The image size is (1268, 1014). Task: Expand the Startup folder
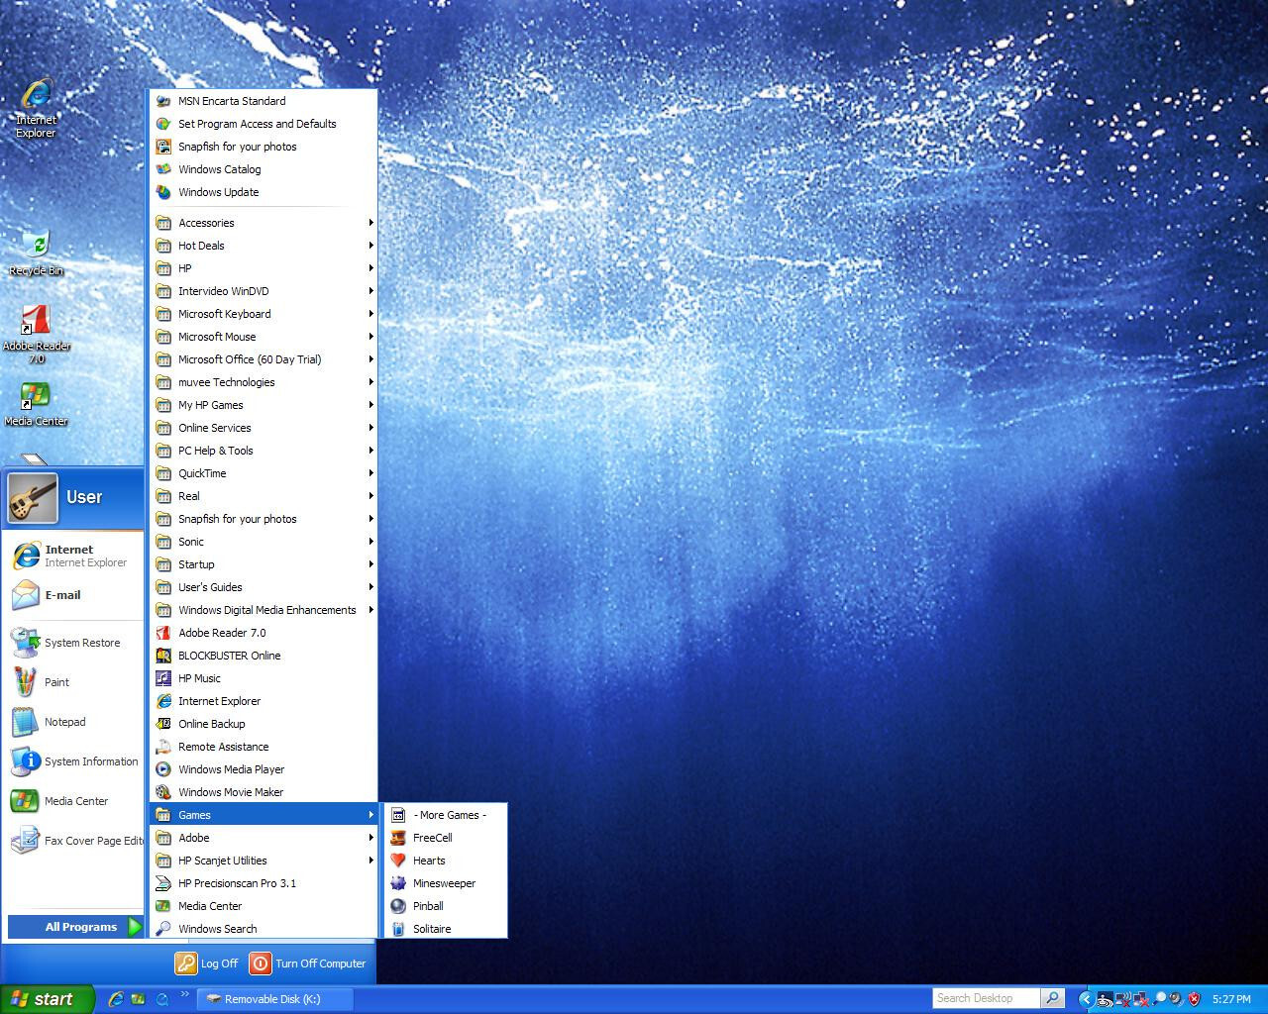tap(264, 564)
